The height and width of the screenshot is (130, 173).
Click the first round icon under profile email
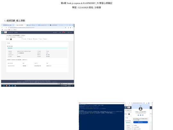point(138,115)
